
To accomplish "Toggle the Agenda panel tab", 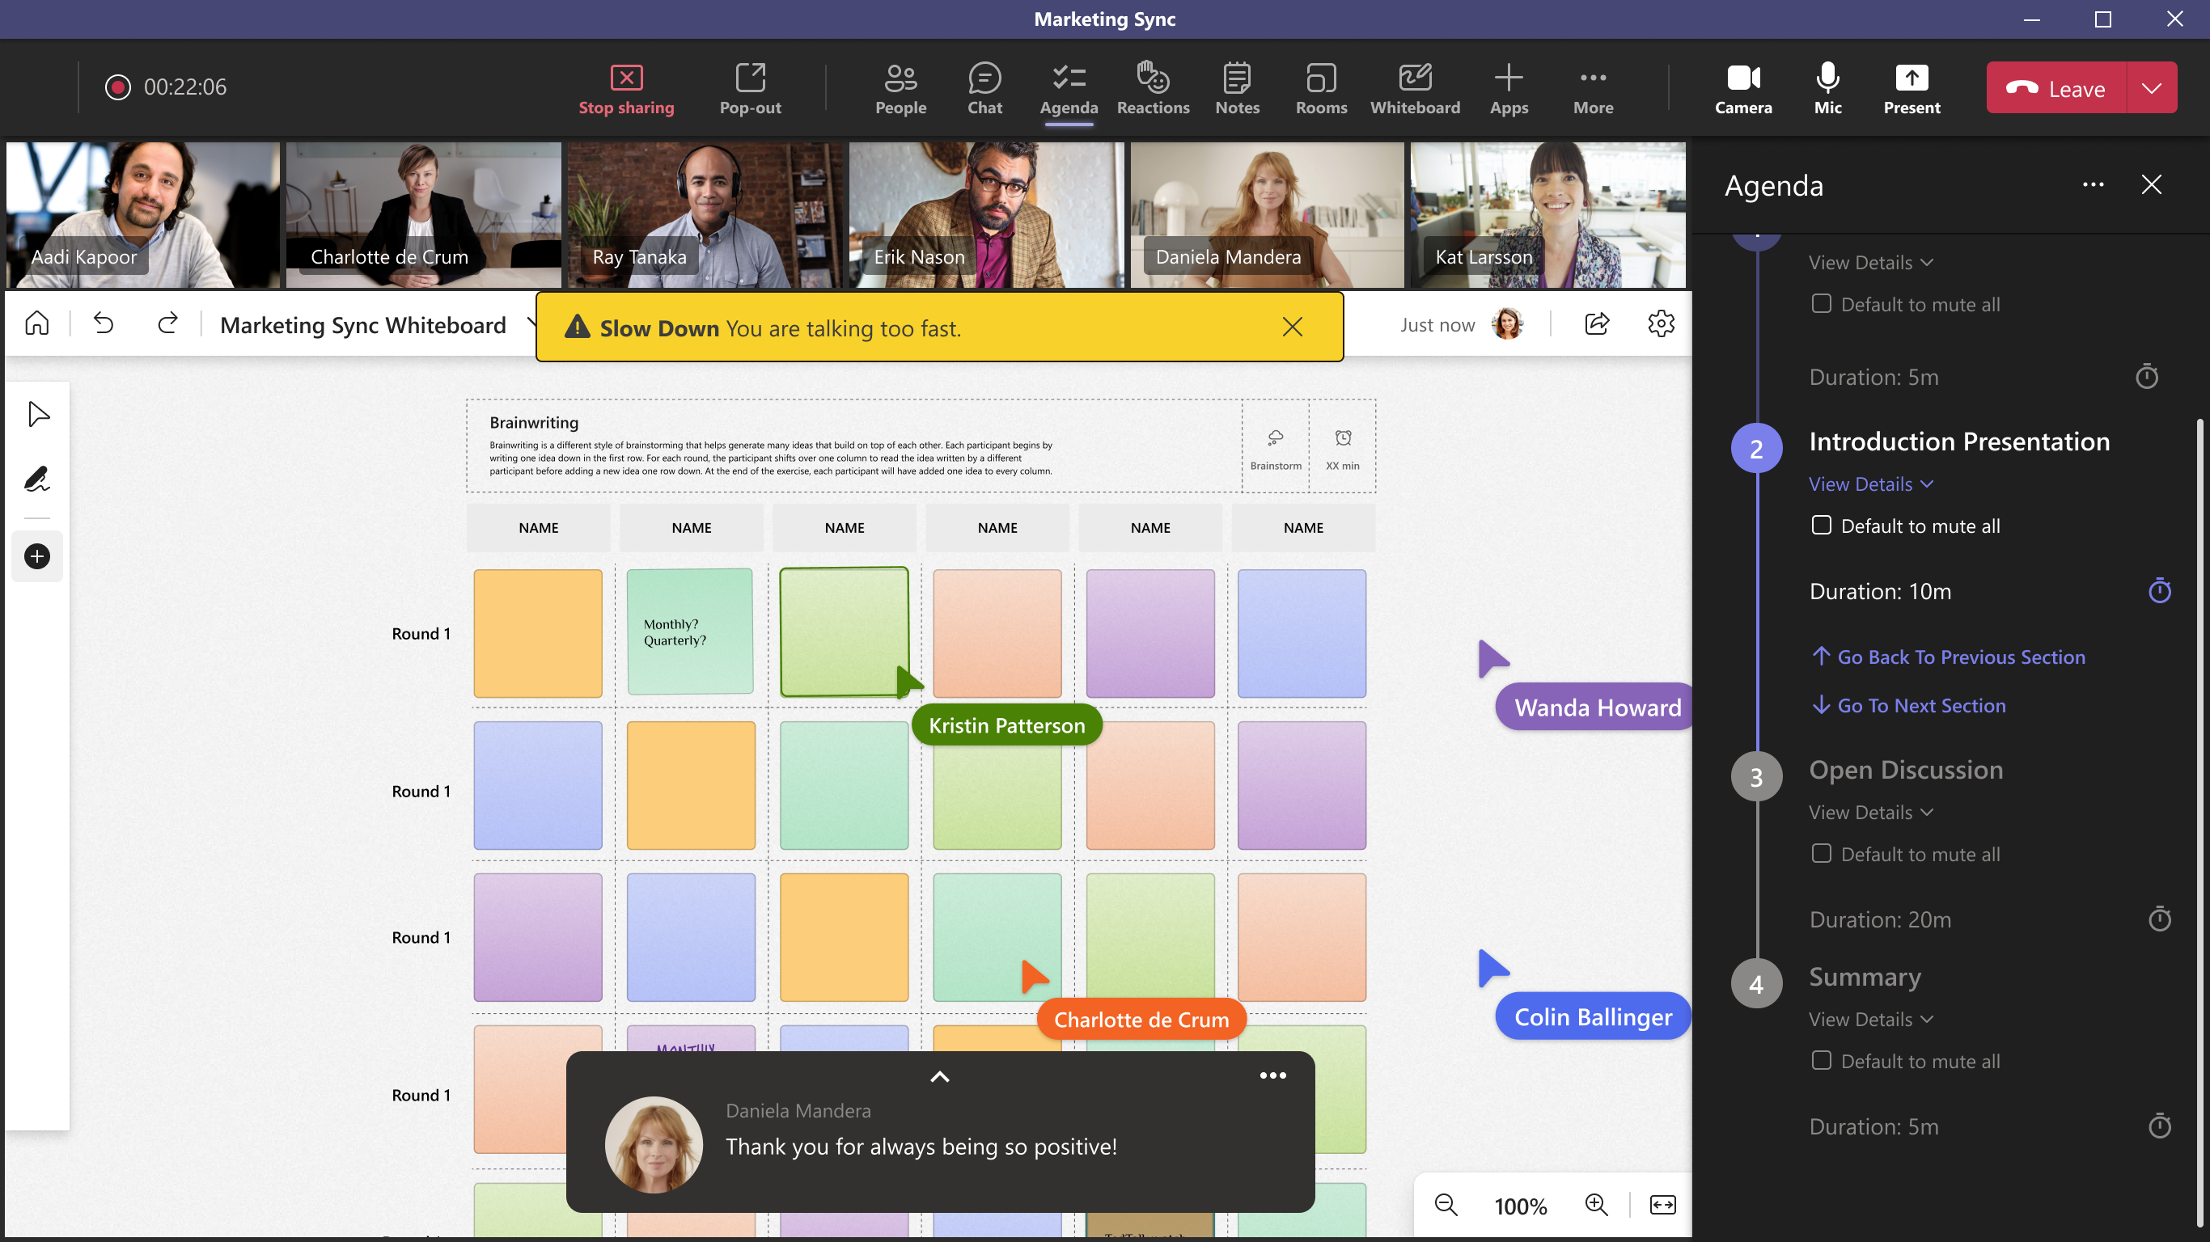I will [x=1068, y=88].
